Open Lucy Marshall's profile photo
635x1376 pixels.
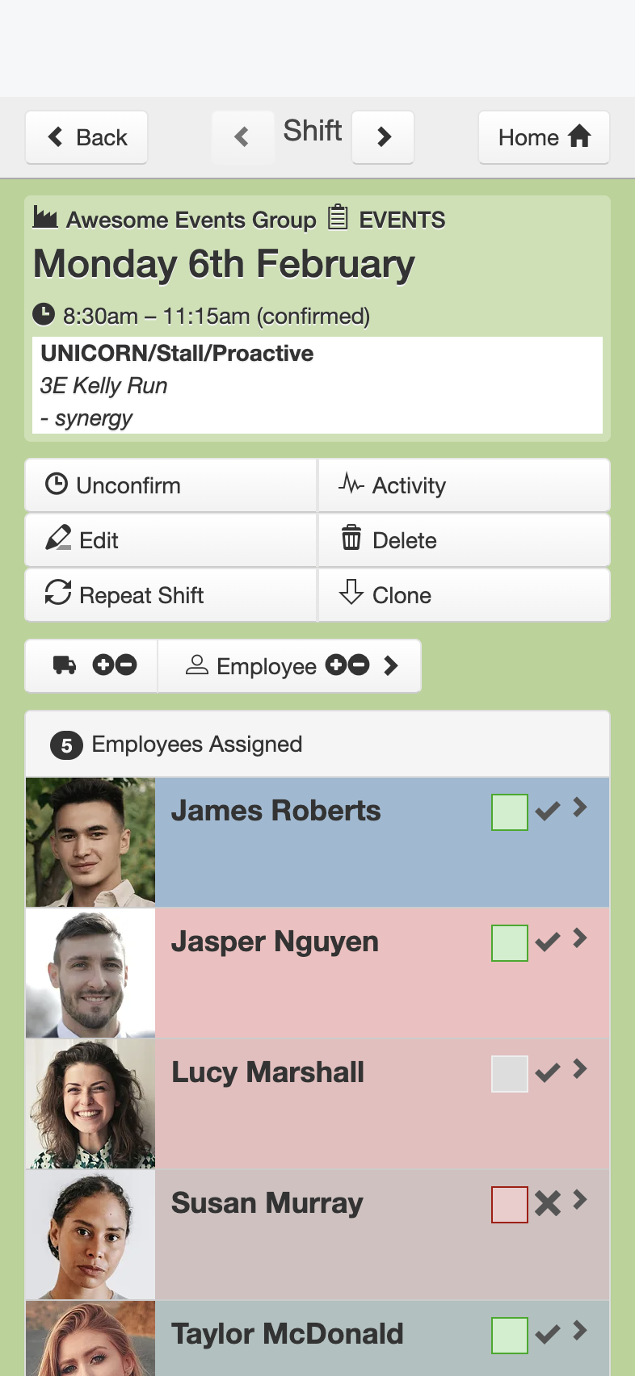[x=90, y=1104]
